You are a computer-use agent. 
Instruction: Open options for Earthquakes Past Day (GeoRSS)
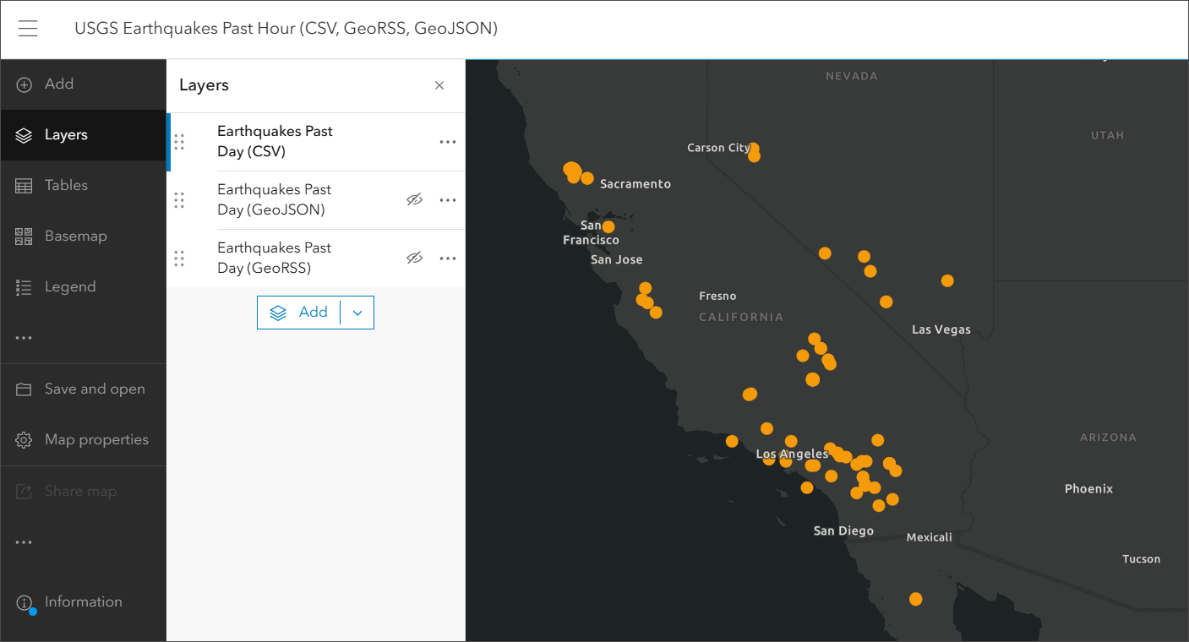point(448,258)
